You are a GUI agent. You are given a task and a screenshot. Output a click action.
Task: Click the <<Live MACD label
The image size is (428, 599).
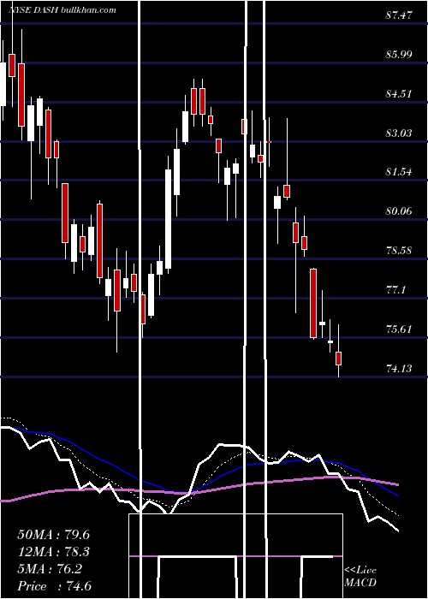(360, 576)
